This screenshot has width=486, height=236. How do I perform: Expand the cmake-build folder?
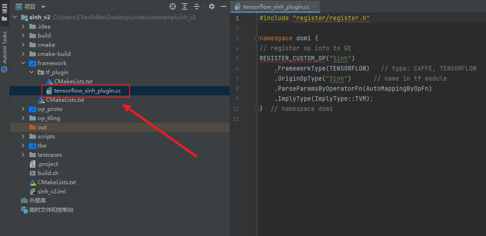pos(23,54)
